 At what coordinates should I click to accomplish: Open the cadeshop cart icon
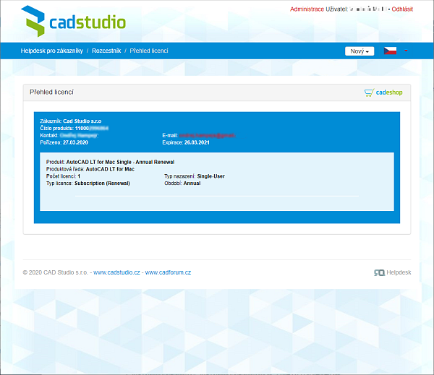pyautogui.click(x=369, y=92)
